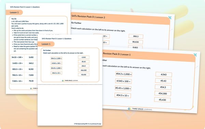Select the '8,332' table cell

click(x=31, y=69)
